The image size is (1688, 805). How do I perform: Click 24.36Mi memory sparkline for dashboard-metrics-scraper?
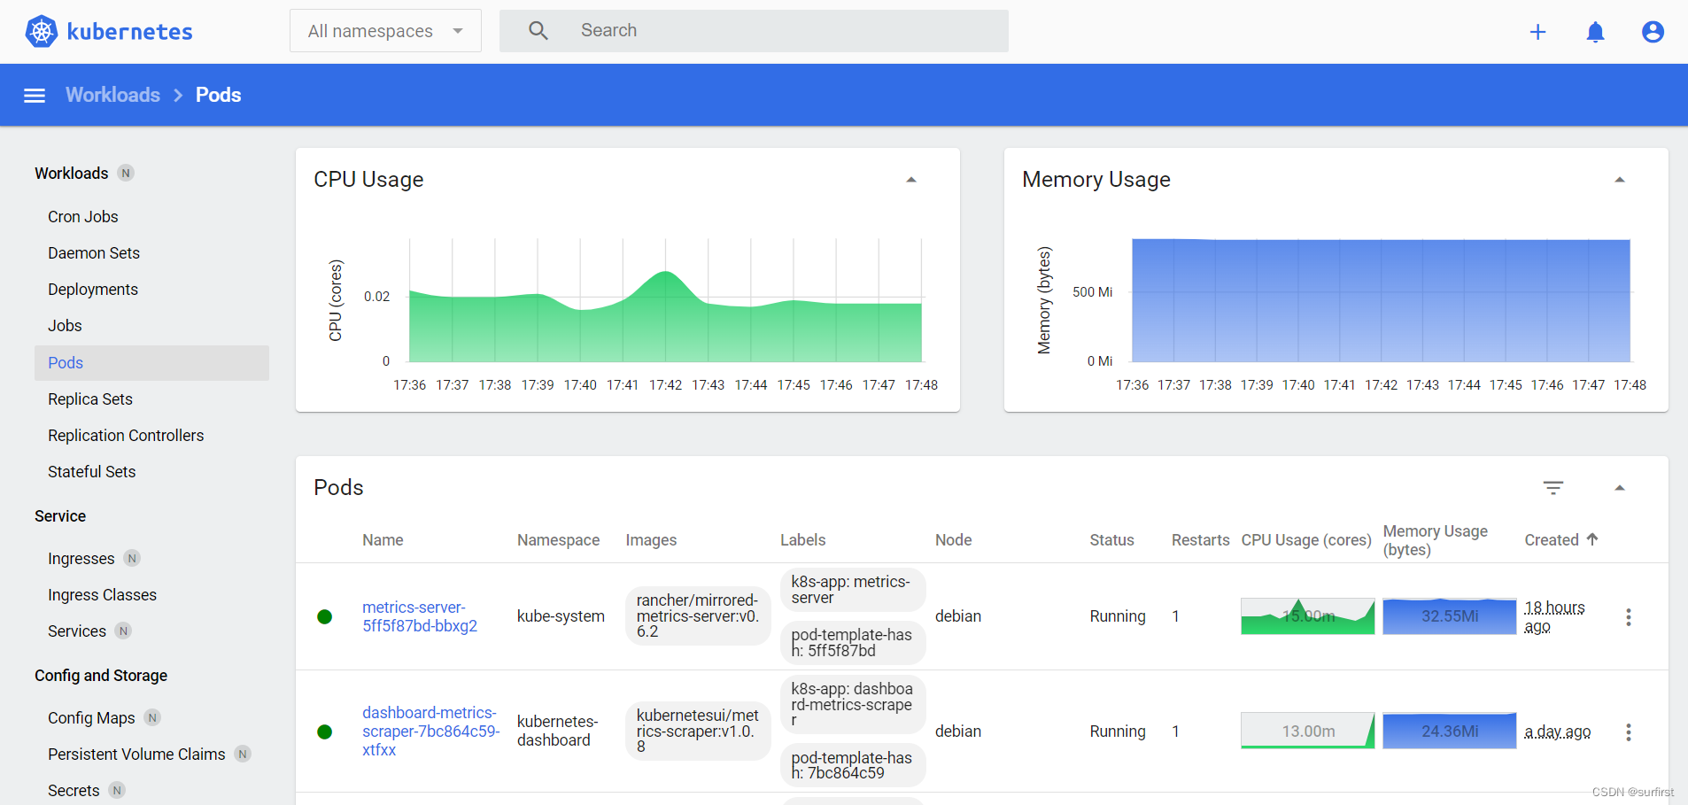pyautogui.click(x=1450, y=731)
